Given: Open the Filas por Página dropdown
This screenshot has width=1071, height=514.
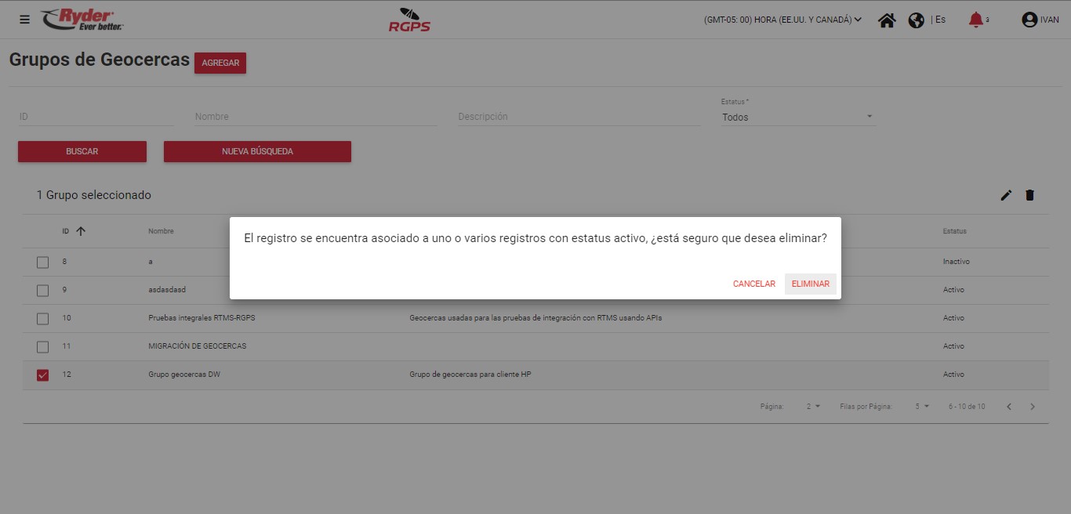Looking at the screenshot, I should (x=921, y=407).
